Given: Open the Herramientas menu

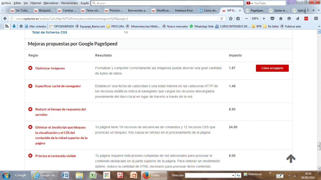Looking at the screenshot, I should 69,3.
